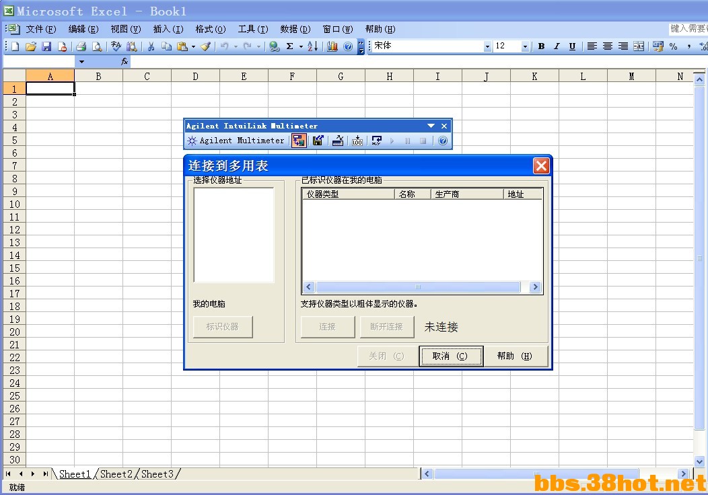The width and height of the screenshot is (708, 495).
Task: Open Excel Help from the standard toolbar
Action: (348, 46)
